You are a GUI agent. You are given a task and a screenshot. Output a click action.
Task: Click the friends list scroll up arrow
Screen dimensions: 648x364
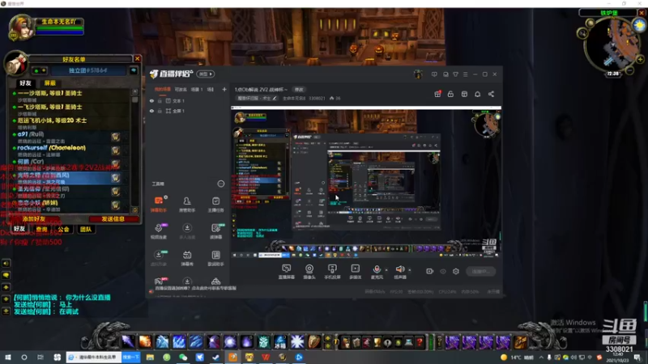point(134,91)
